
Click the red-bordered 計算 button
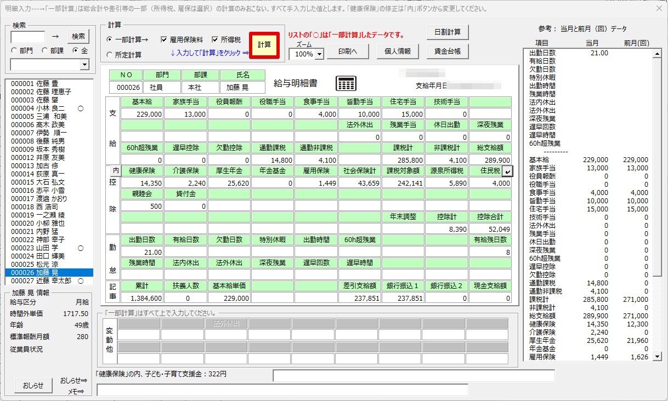point(264,44)
